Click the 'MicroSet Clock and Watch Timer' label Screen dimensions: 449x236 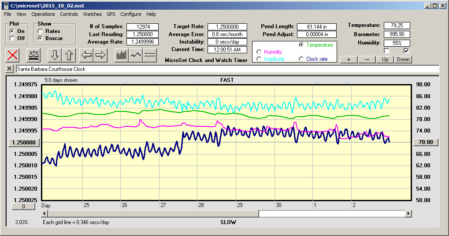[x=206, y=60]
